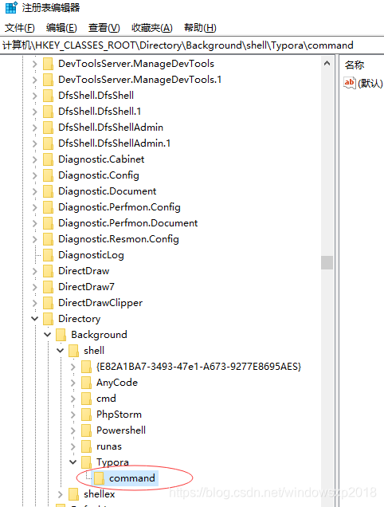
Task: Select the runas key
Action: coord(109,446)
